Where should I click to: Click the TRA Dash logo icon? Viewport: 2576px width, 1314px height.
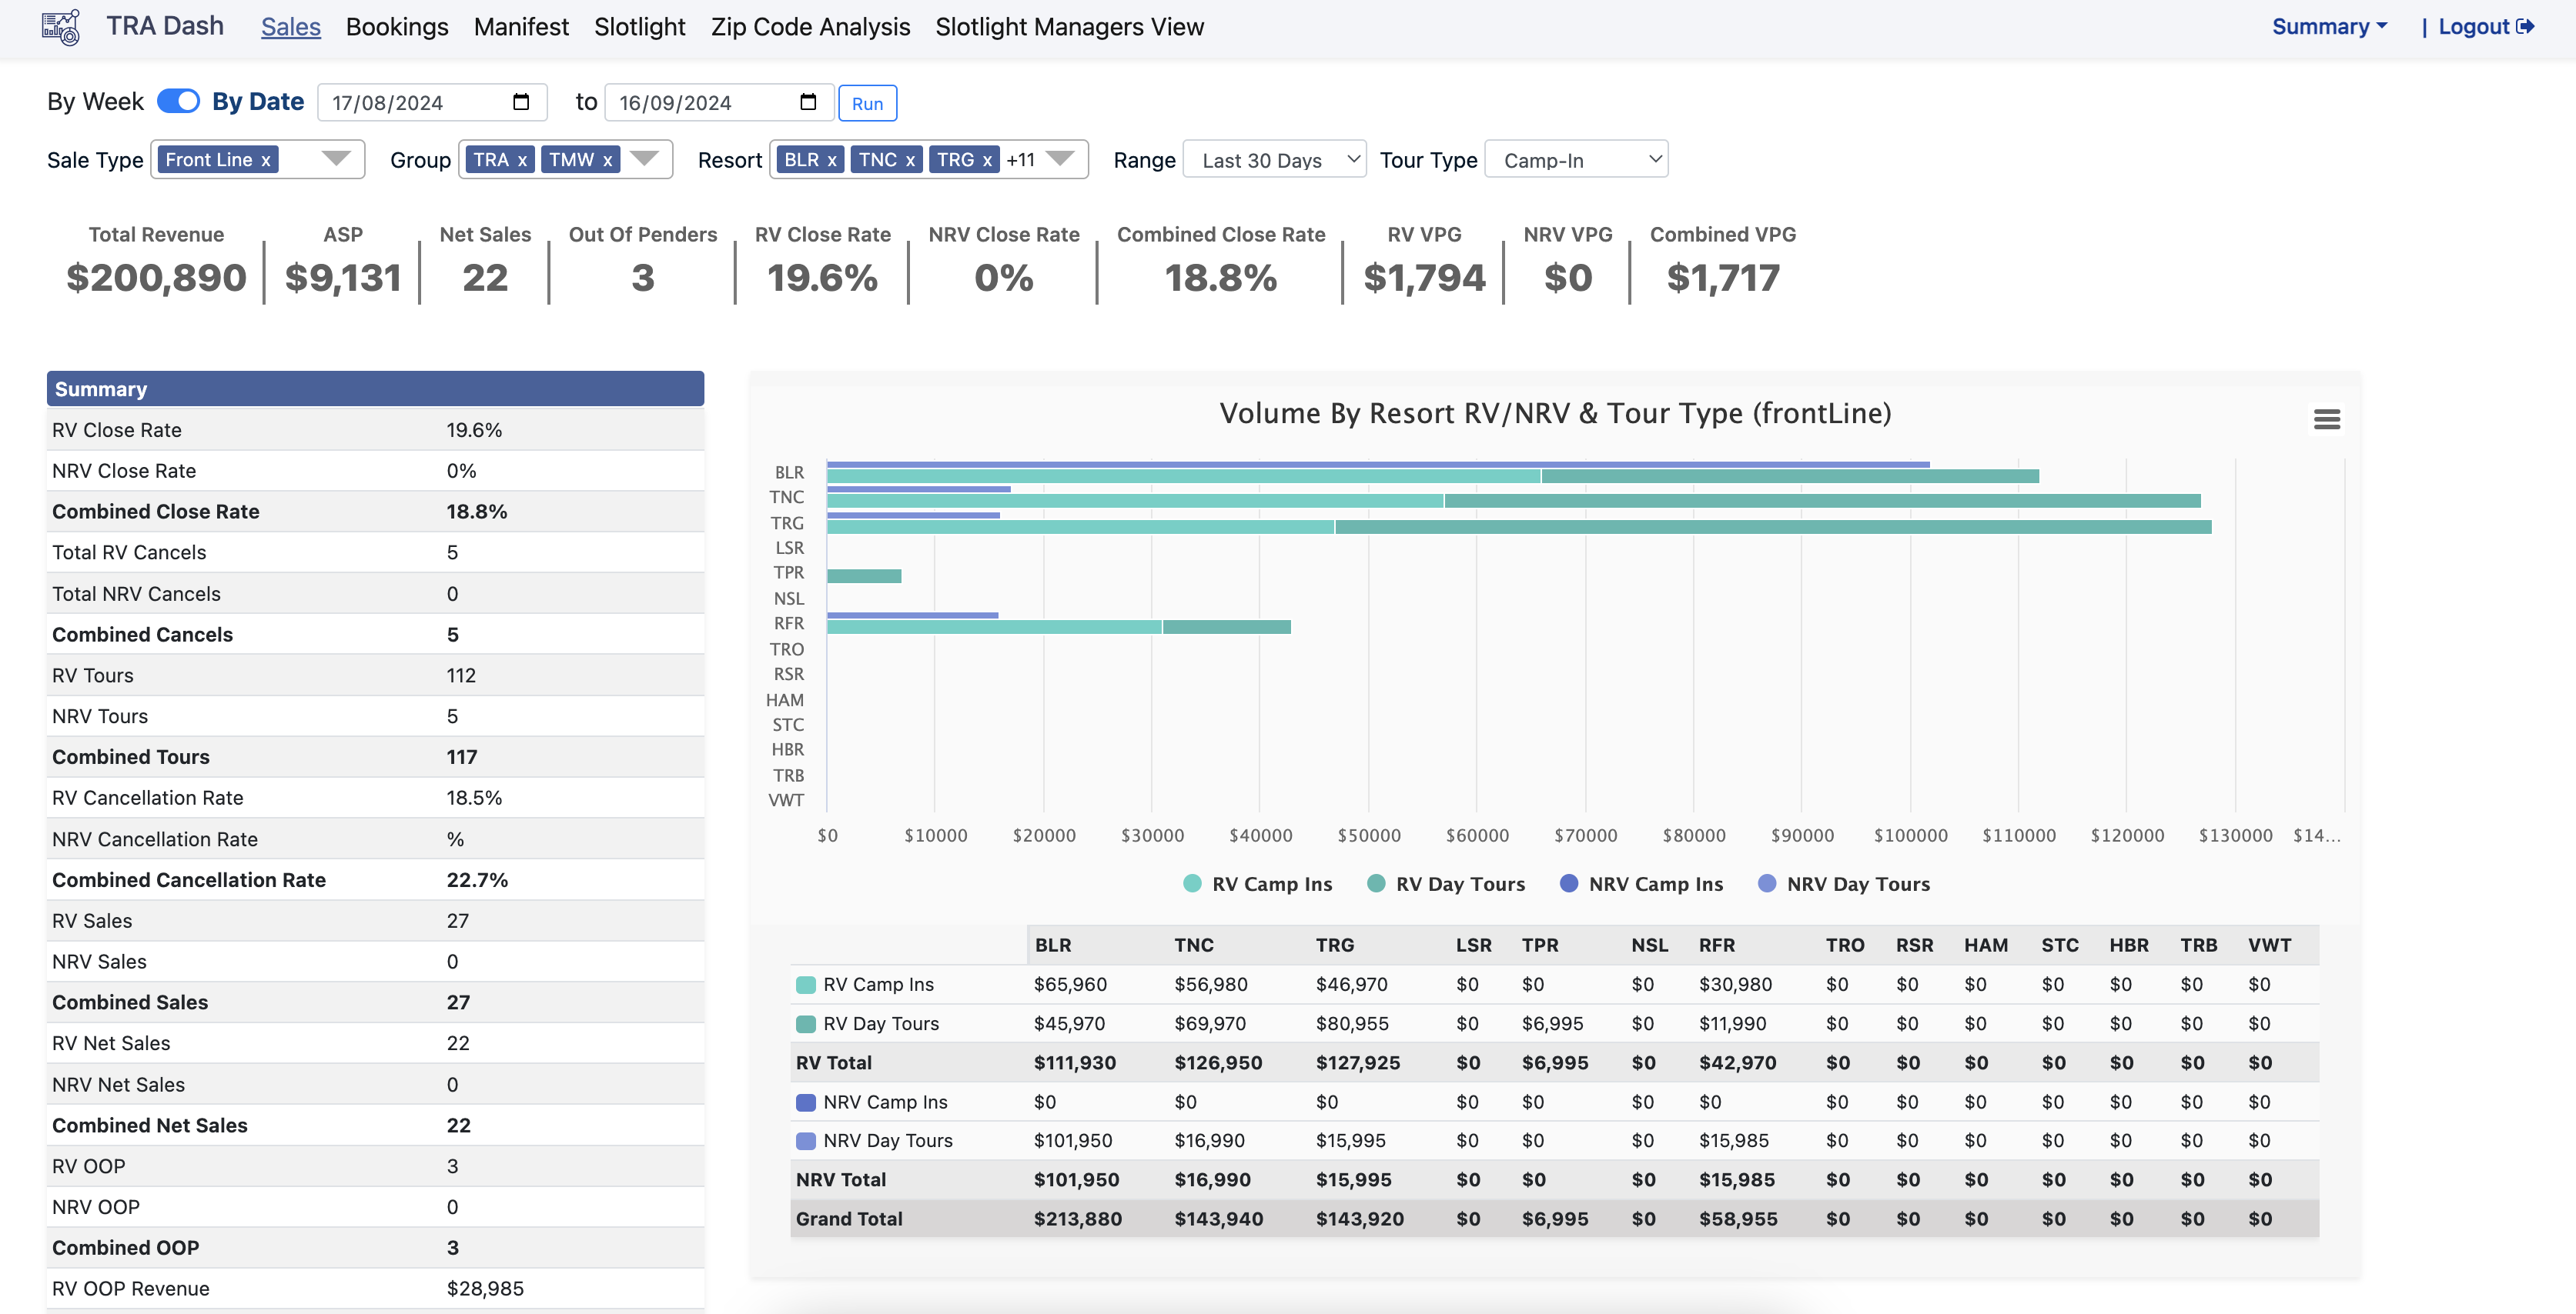point(61,27)
